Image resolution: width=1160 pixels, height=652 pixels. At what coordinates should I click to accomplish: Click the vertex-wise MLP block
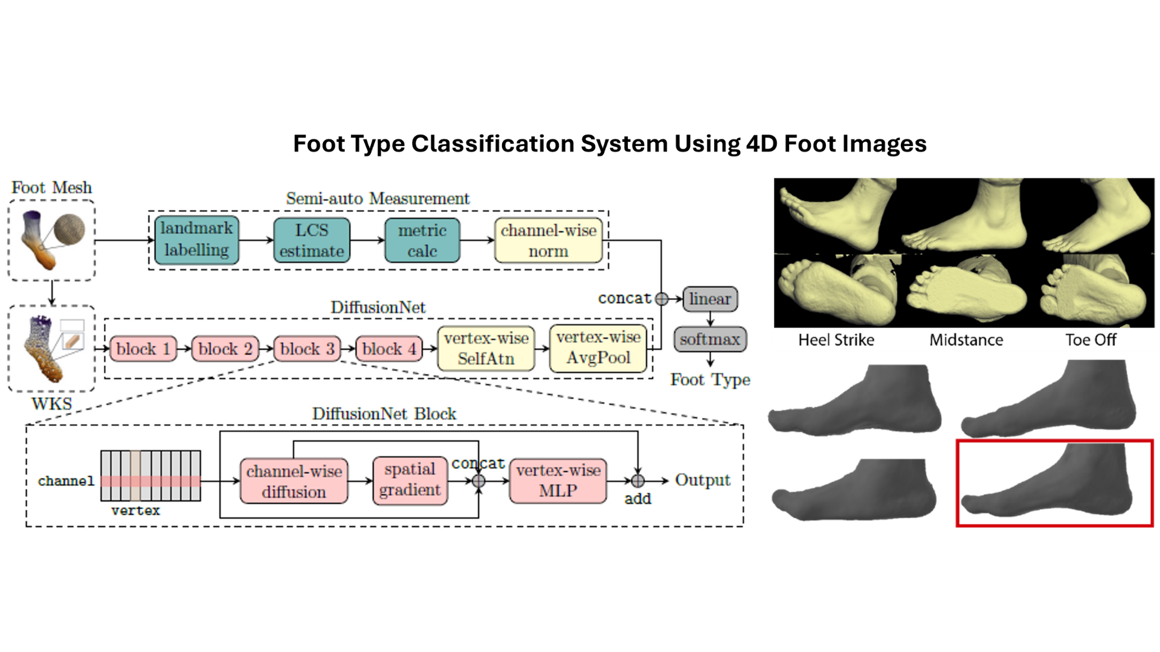point(558,481)
